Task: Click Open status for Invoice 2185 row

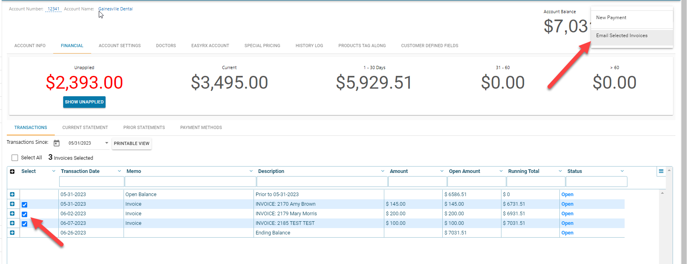Action: 567,223
